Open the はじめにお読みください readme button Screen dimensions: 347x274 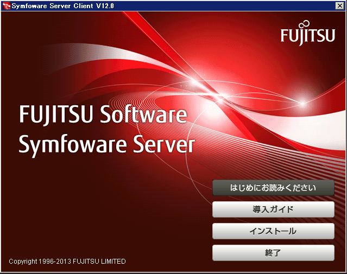pos(273,188)
